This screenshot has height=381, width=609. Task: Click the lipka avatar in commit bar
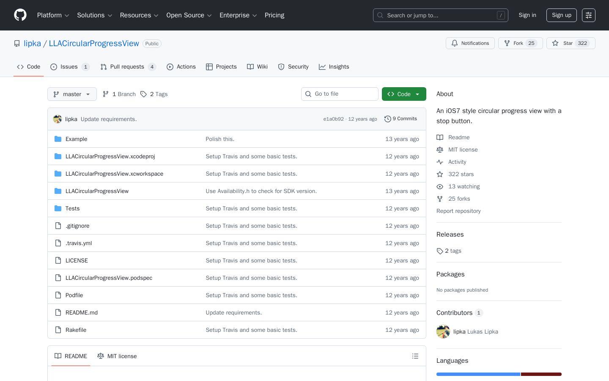click(58, 119)
